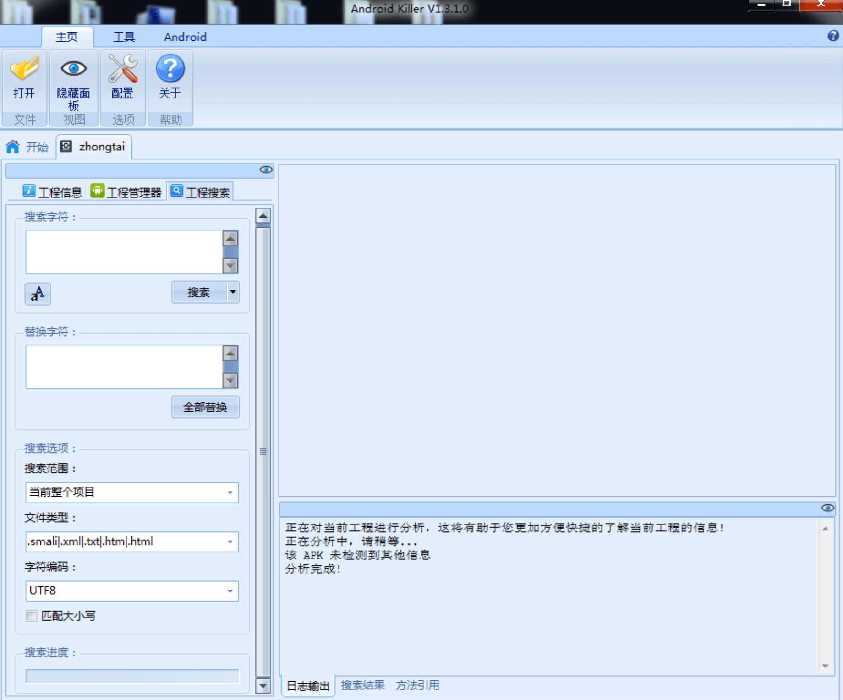Switch to 搜索结果 tab
The height and width of the screenshot is (700, 843).
coord(362,685)
